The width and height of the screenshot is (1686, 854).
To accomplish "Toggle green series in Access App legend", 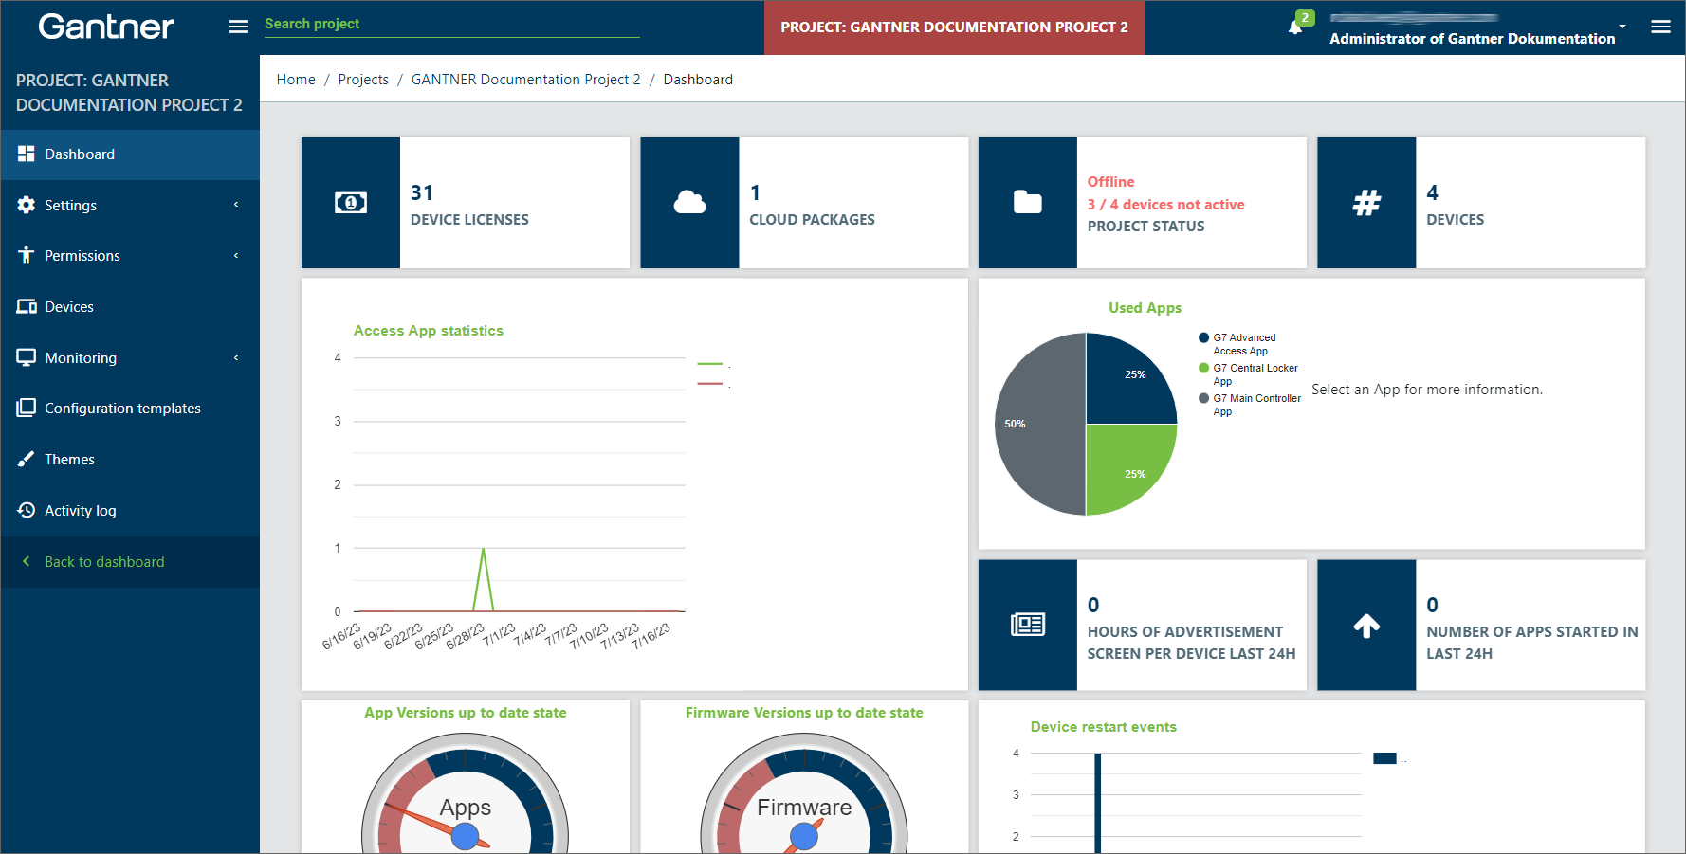I will (713, 365).
